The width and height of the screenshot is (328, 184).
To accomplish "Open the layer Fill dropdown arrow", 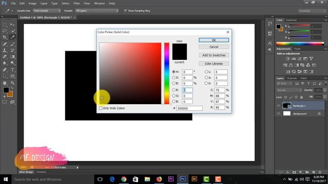I will click(324, 97).
